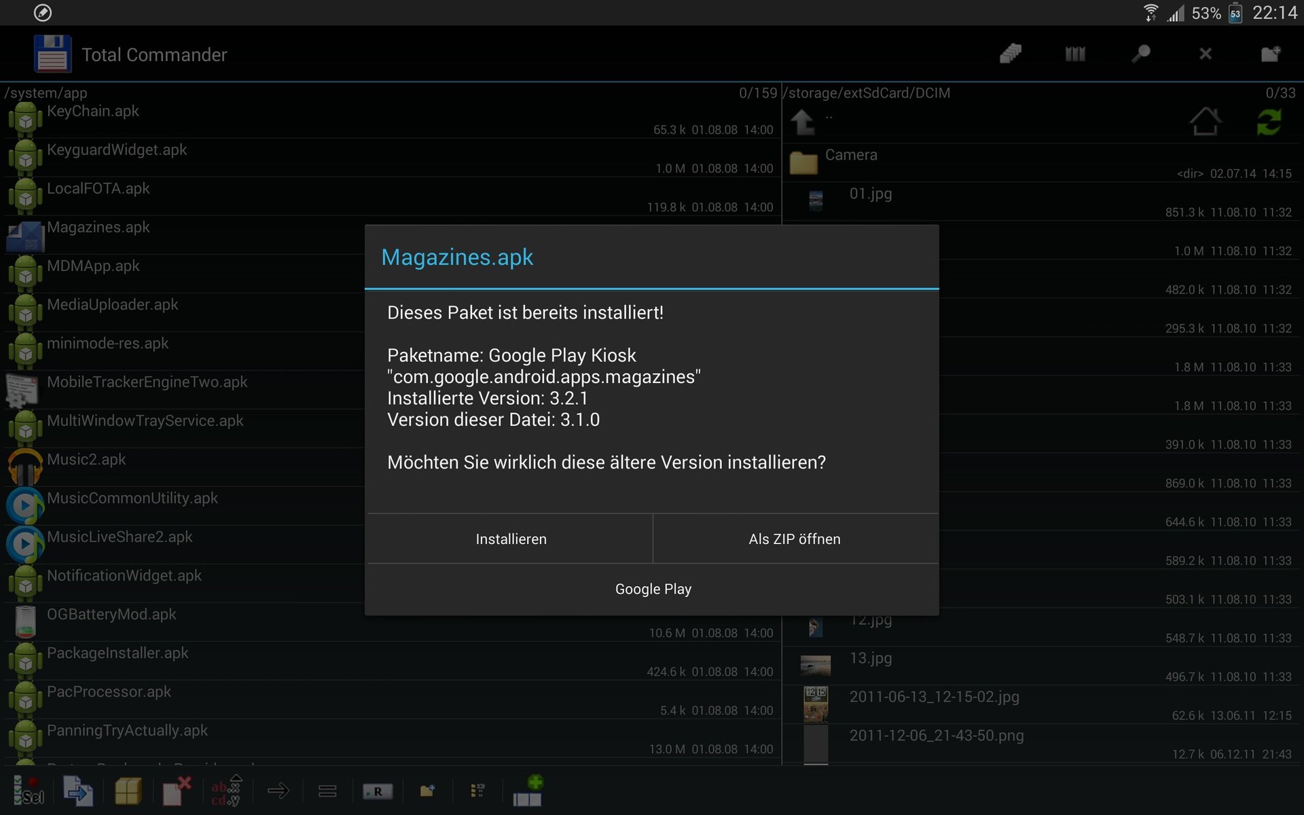The height and width of the screenshot is (815, 1304).
Task: Select 2011-12-06_21-43-50.png file
Action: [1043, 742]
